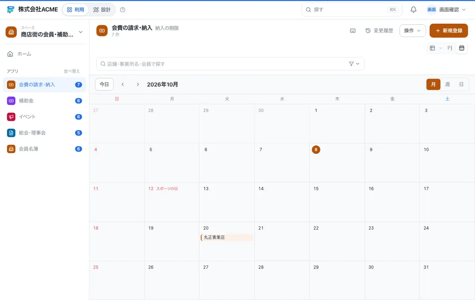
Task: Go to previous month arrow
Action: coord(122,85)
